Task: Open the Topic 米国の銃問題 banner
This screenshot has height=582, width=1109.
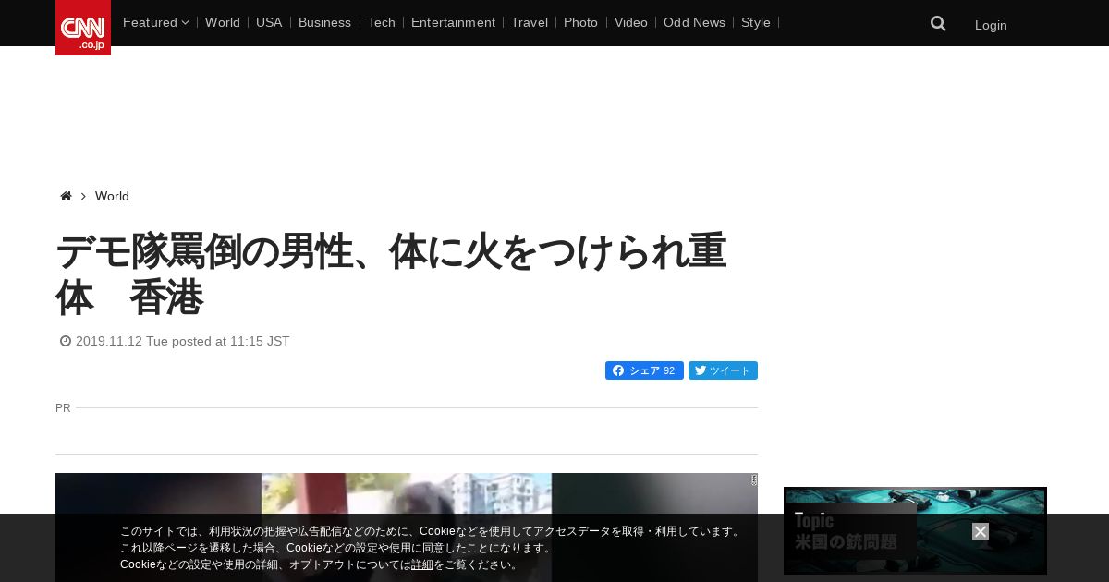Action: point(915,531)
